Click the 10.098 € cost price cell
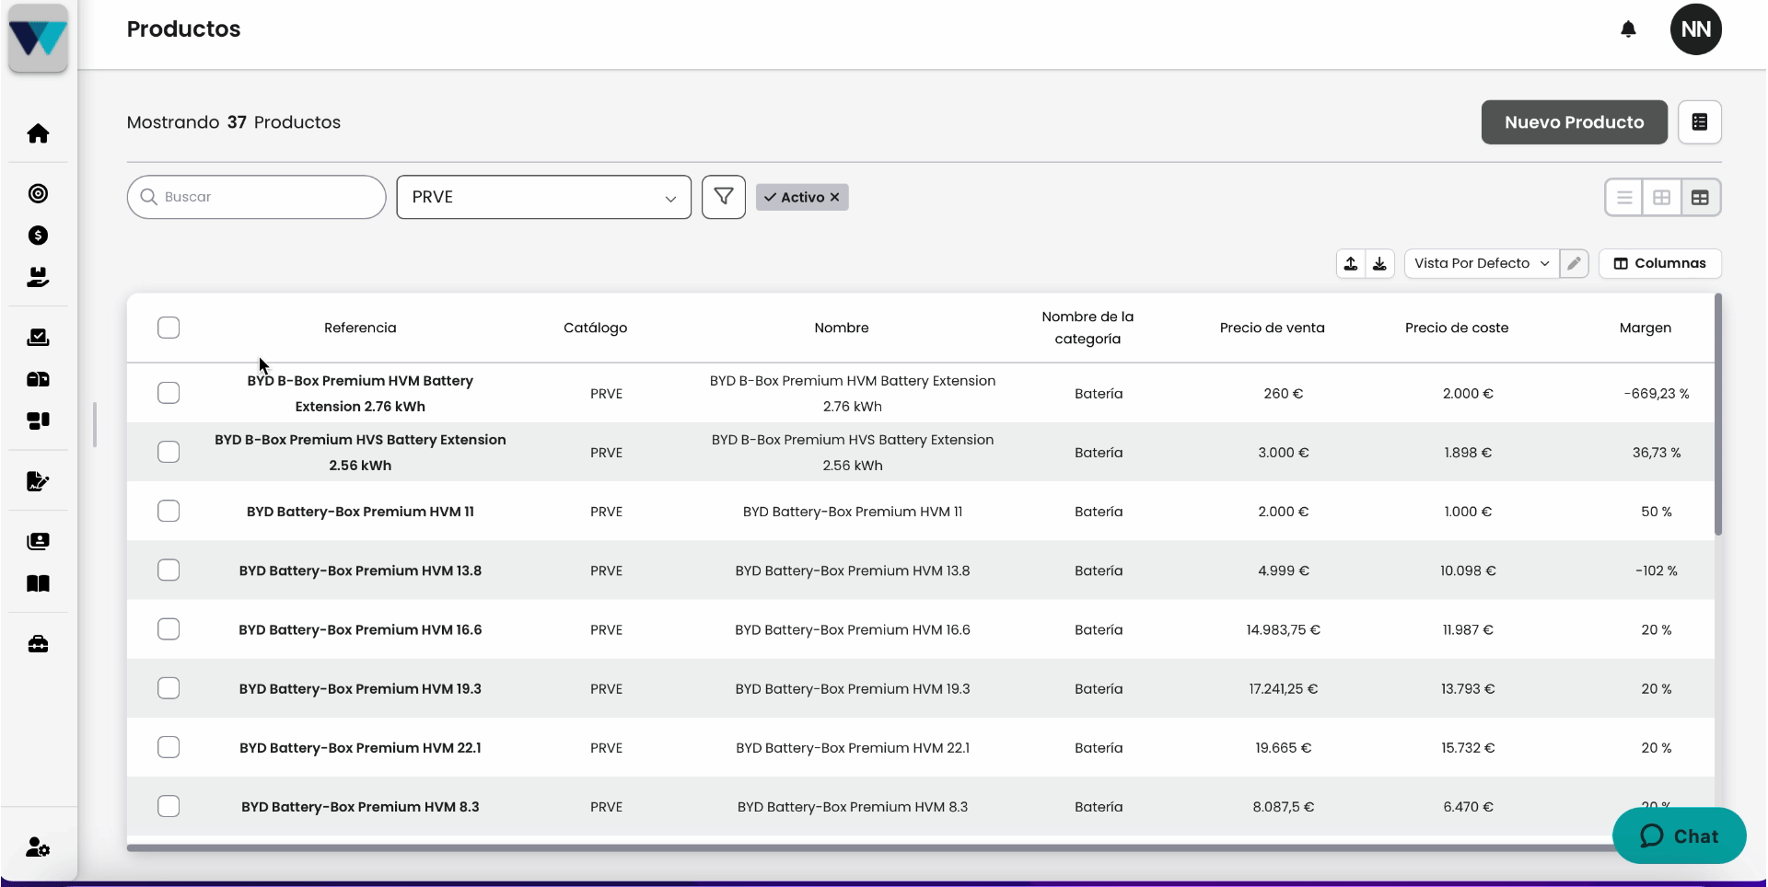The width and height of the screenshot is (1768, 887). pos(1468,570)
